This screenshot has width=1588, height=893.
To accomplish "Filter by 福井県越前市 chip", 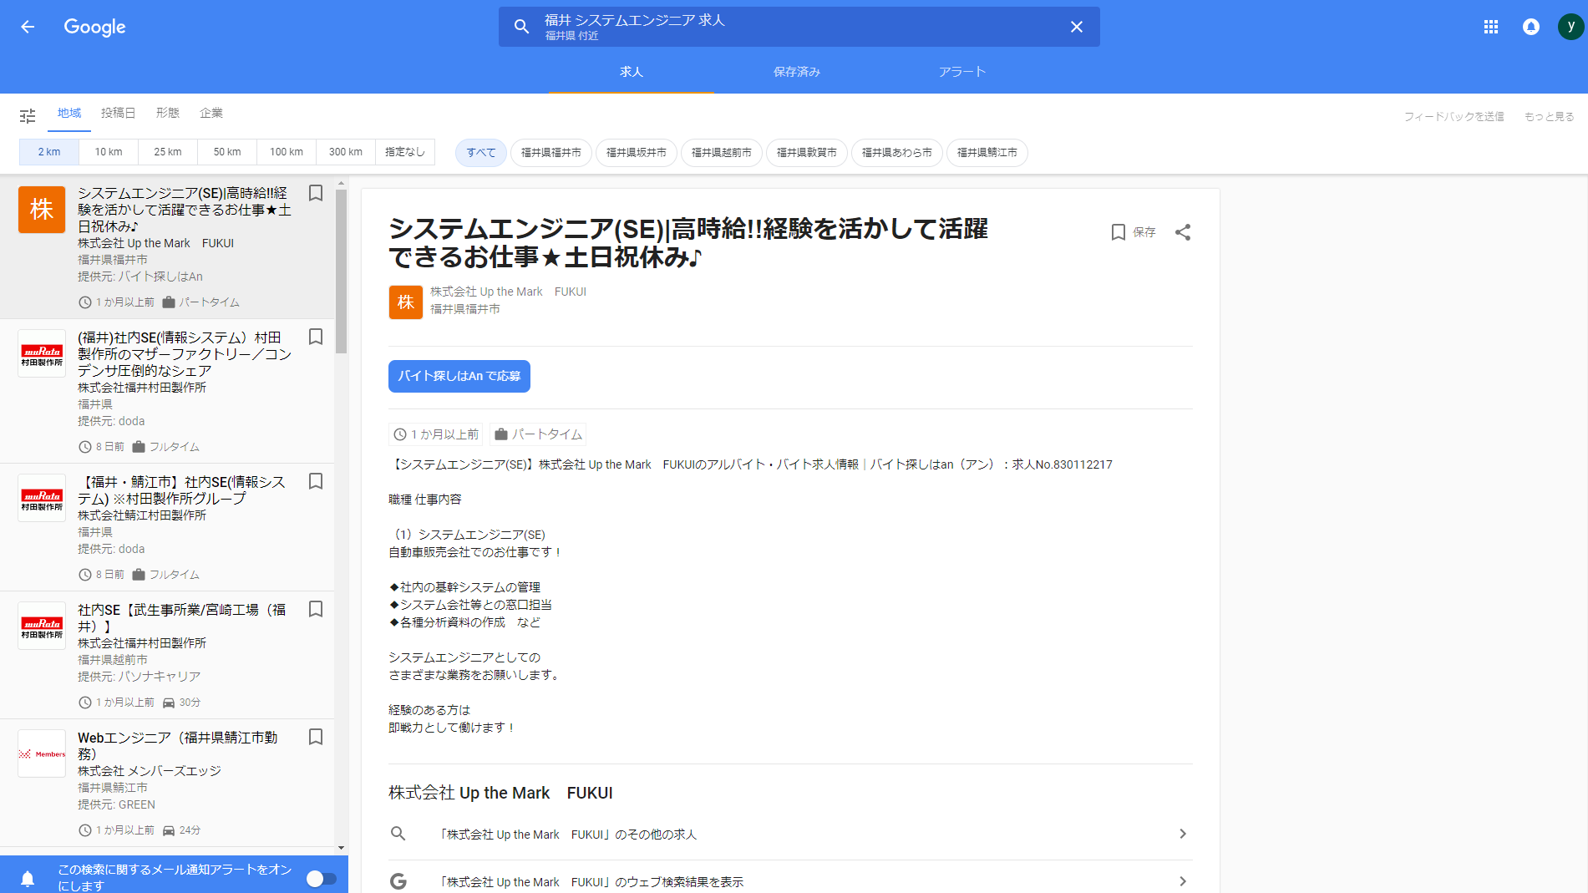I will pos(722,153).
